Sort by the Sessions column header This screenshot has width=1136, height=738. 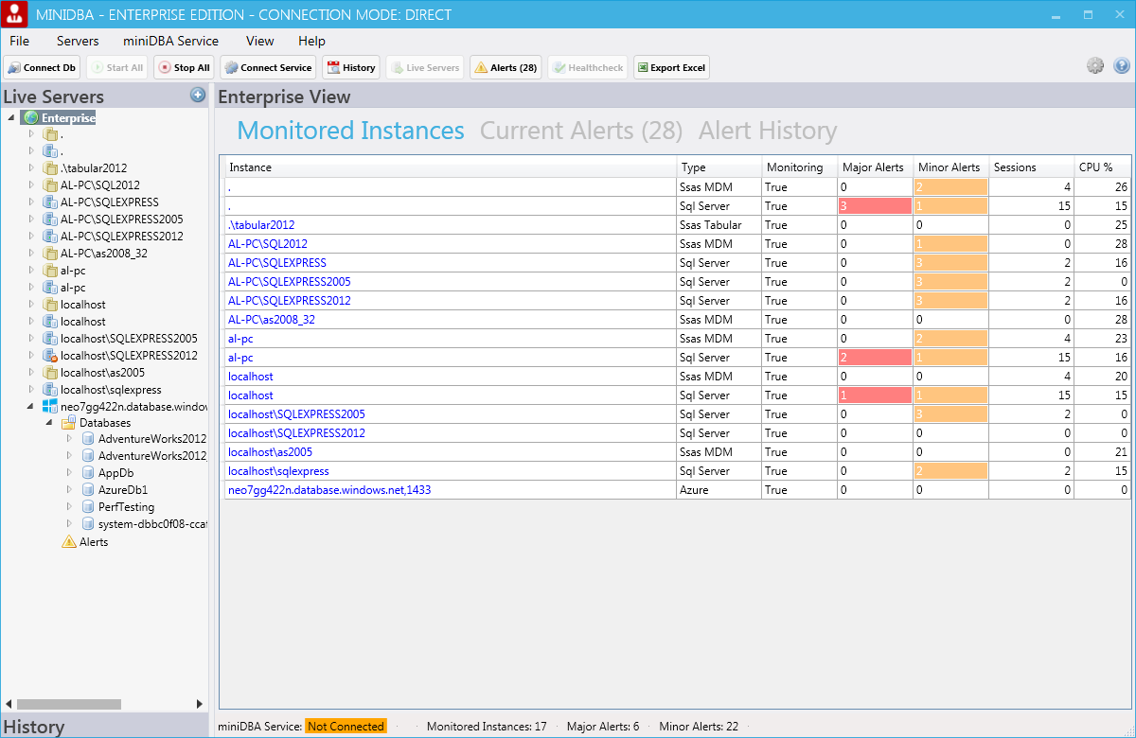pos(1031,167)
